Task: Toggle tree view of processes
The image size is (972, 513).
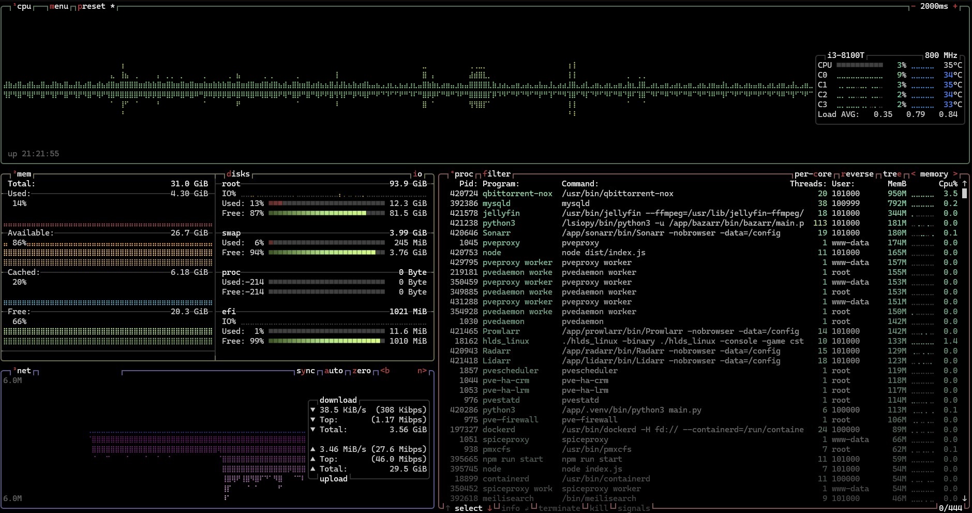Action: 892,174
